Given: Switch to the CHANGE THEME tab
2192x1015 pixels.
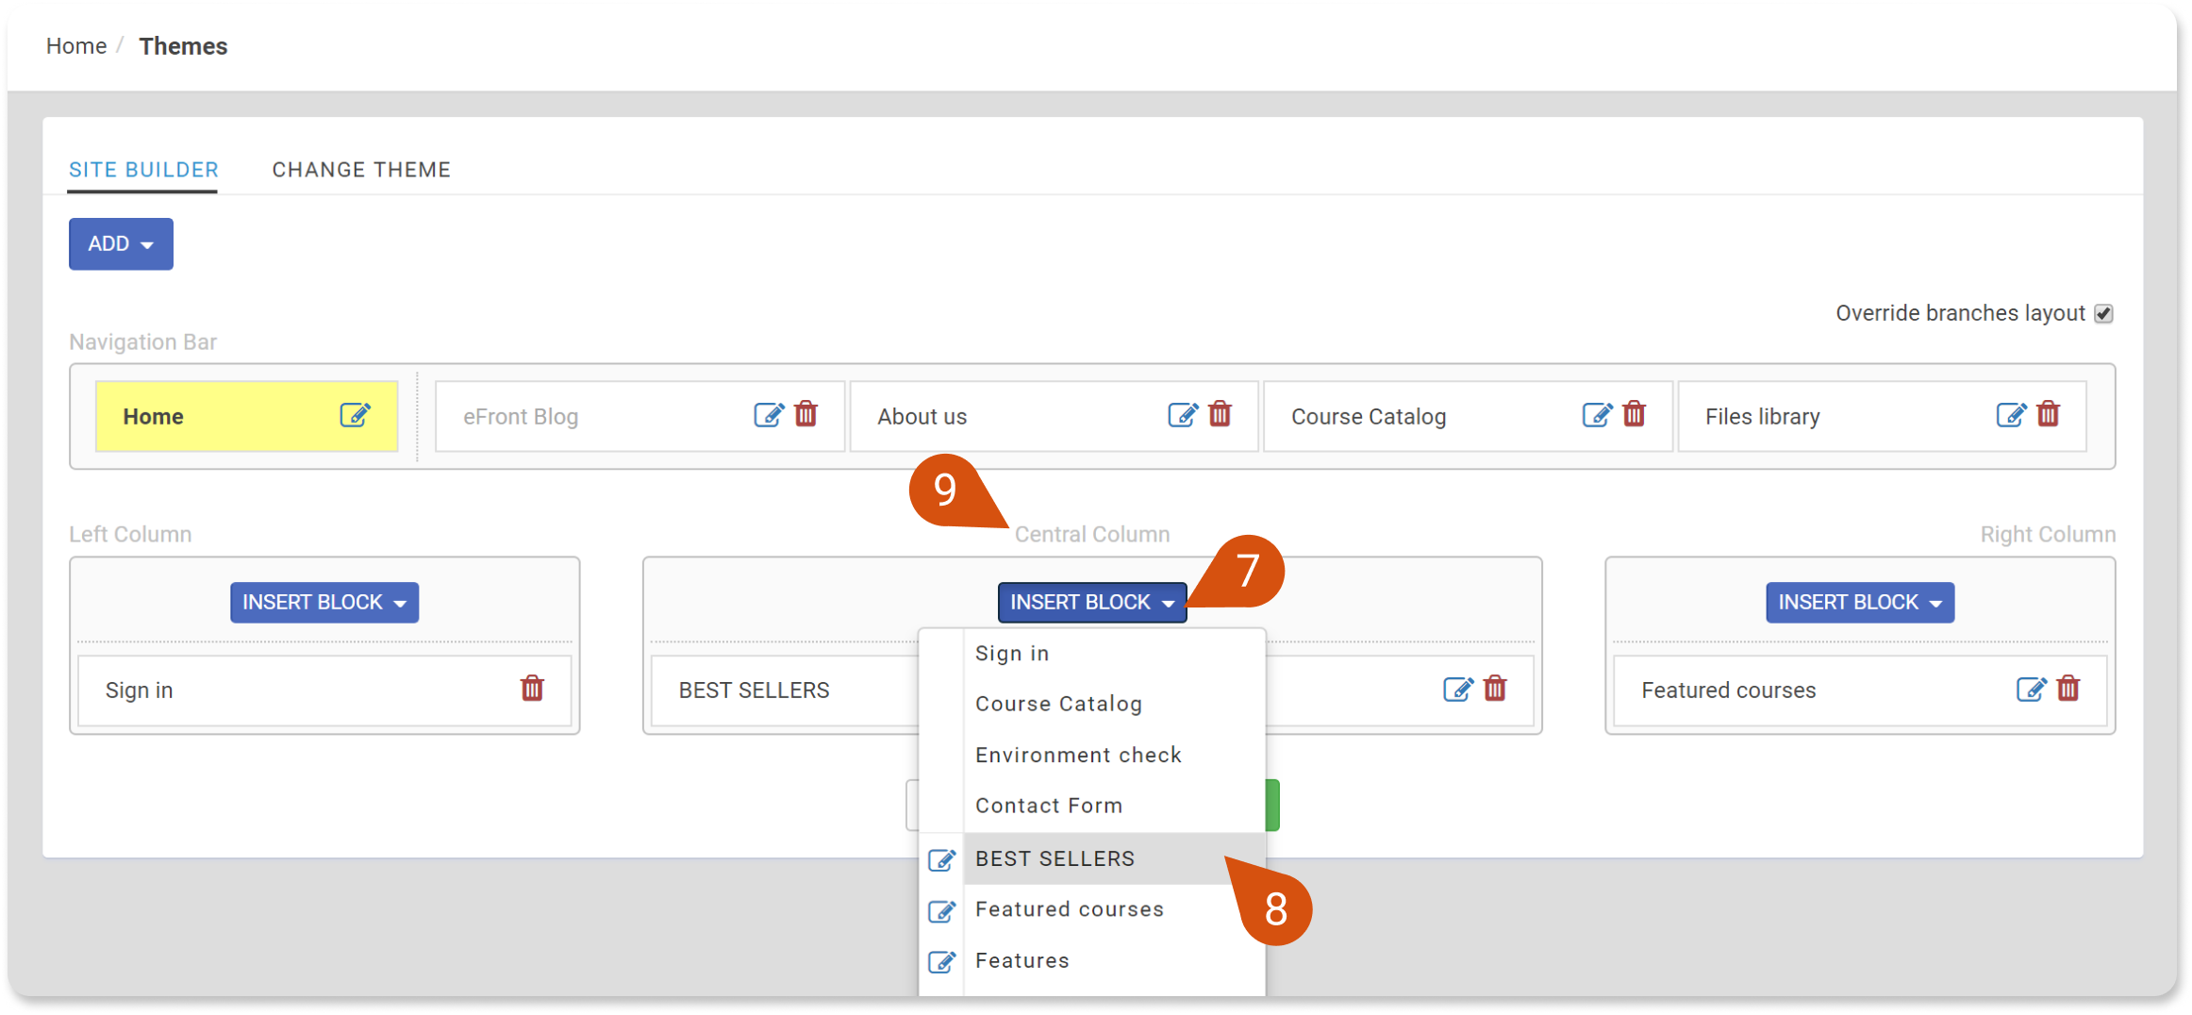Looking at the screenshot, I should coord(361,170).
